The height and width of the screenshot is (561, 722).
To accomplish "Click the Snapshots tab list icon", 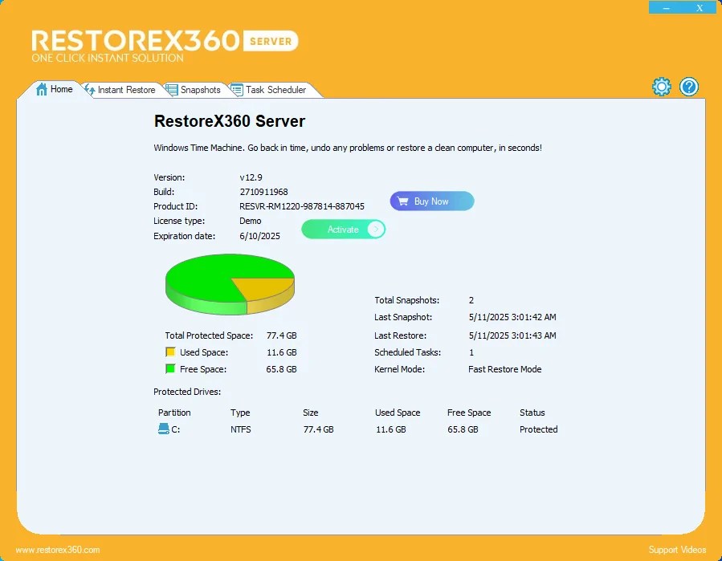I will (172, 90).
